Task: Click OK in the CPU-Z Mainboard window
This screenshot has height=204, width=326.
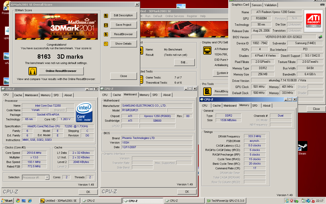Action: click(x=187, y=192)
